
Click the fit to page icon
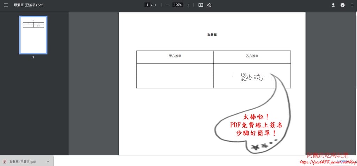click(x=200, y=5)
